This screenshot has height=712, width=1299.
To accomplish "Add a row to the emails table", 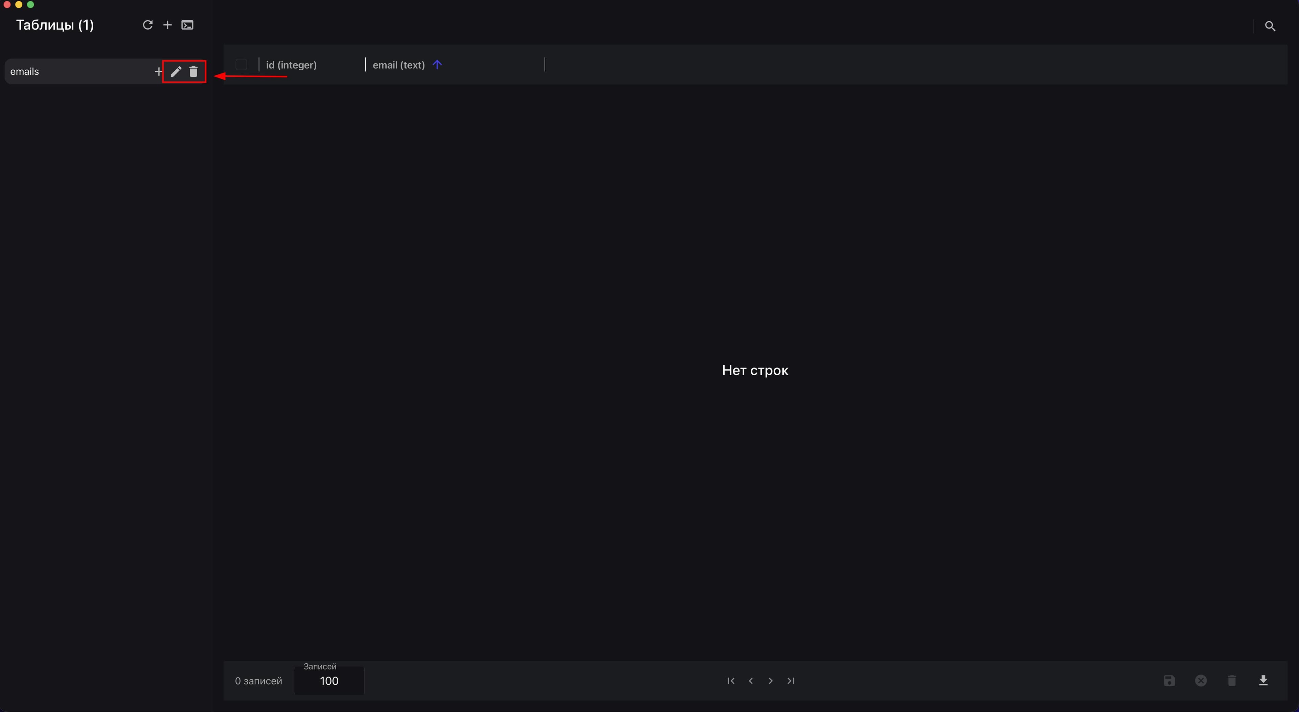I will pyautogui.click(x=158, y=72).
